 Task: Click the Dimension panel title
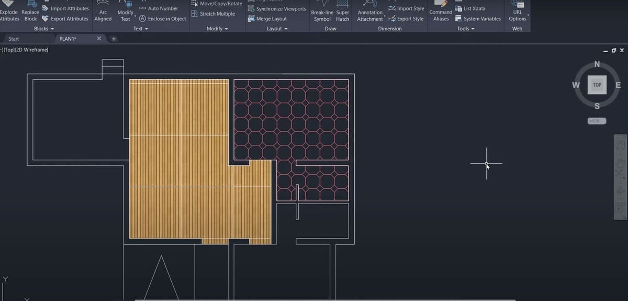pos(390,29)
